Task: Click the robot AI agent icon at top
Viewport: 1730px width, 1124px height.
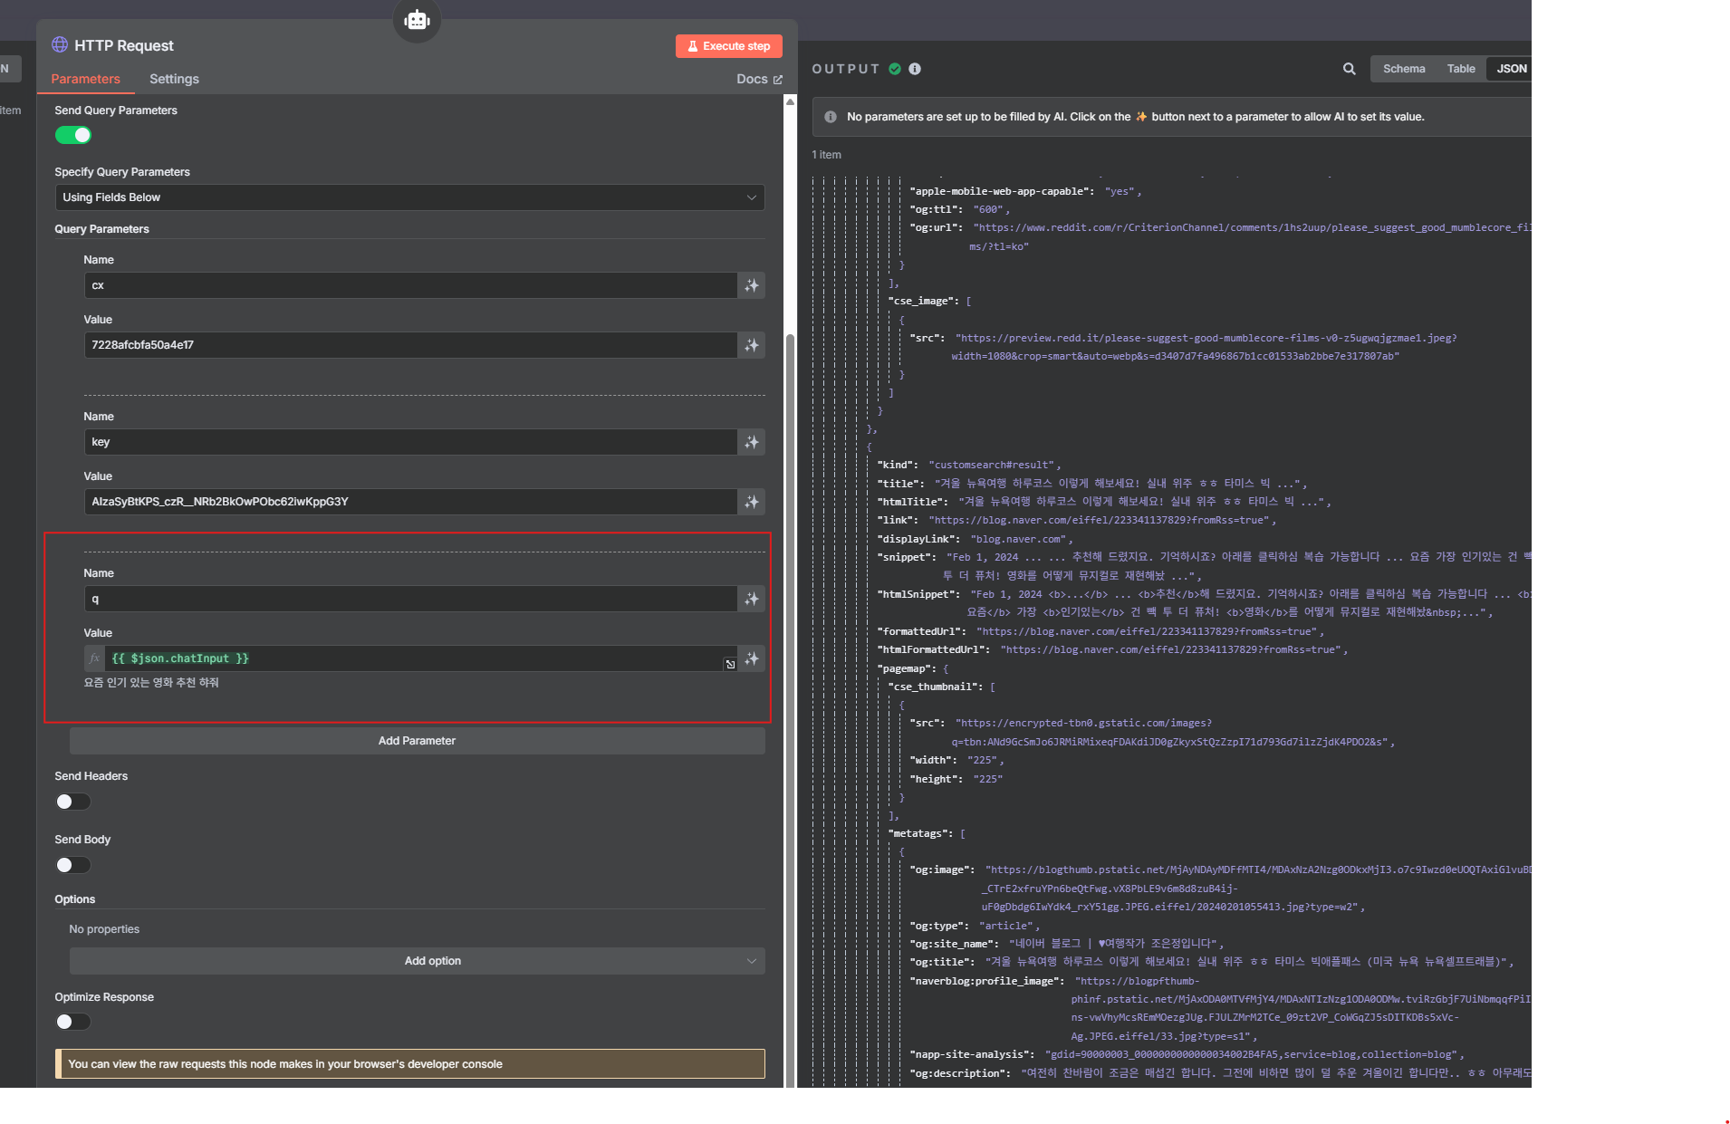Action: 417,19
